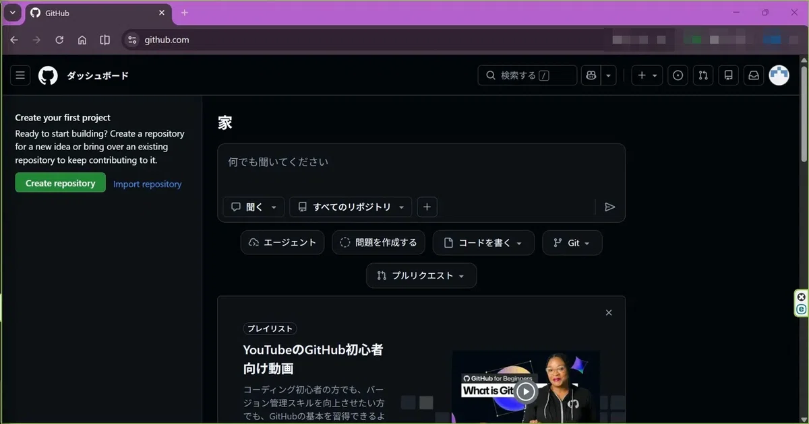Open the Pull requests header icon
Viewport: 809px width, 424px height.
[703, 75]
